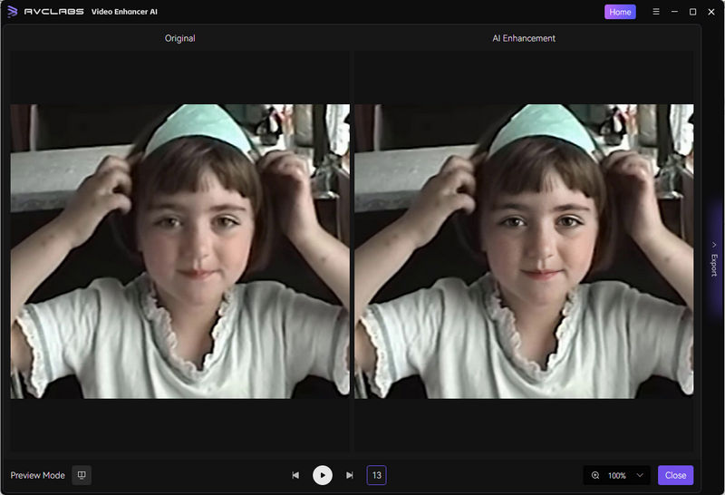Click the Preview Mode label

click(x=37, y=476)
